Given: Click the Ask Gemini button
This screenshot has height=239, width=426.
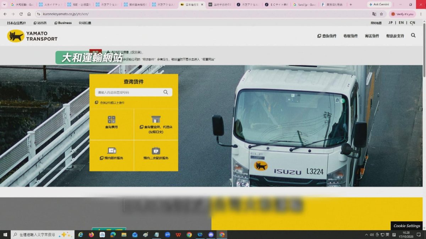Looking at the screenshot, I should coord(379,5).
